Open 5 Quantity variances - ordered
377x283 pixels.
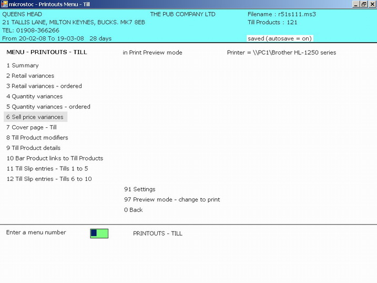tap(48, 107)
